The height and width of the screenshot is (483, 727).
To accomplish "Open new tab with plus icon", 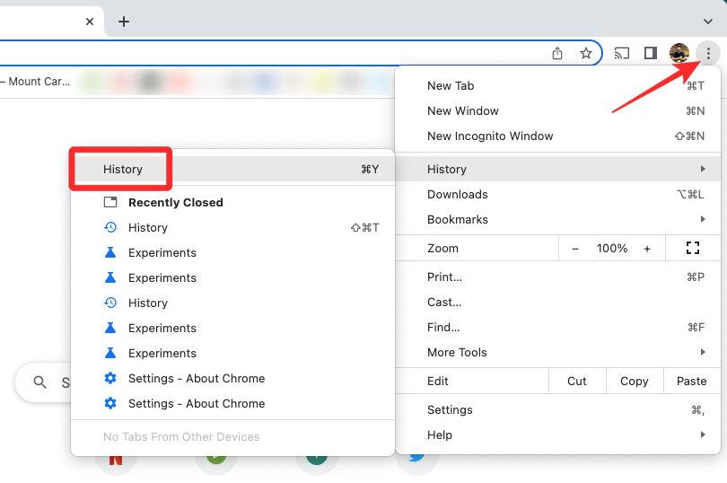I will tap(124, 22).
